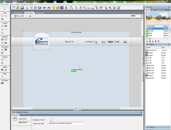Select the arrow pointer tool
This screenshot has width=171, height=130.
(5, 9)
